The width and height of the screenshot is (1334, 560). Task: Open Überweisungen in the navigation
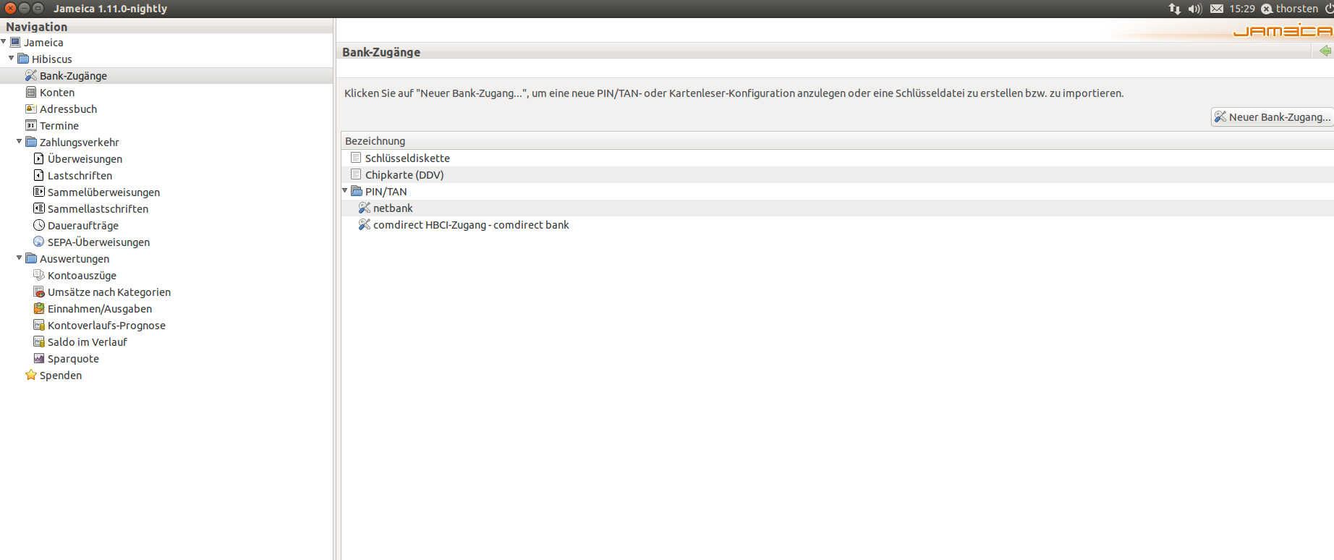pos(85,158)
